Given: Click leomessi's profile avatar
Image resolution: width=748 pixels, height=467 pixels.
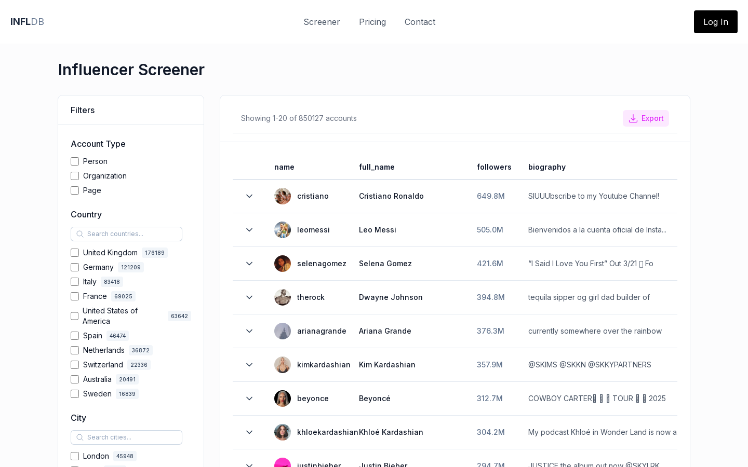Looking at the screenshot, I should point(283,230).
